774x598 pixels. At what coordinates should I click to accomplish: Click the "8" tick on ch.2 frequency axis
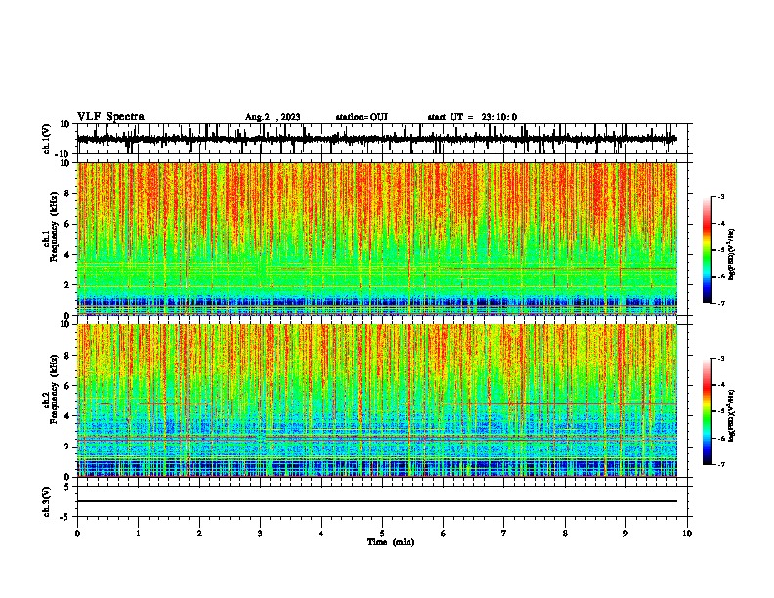point(67,356)
